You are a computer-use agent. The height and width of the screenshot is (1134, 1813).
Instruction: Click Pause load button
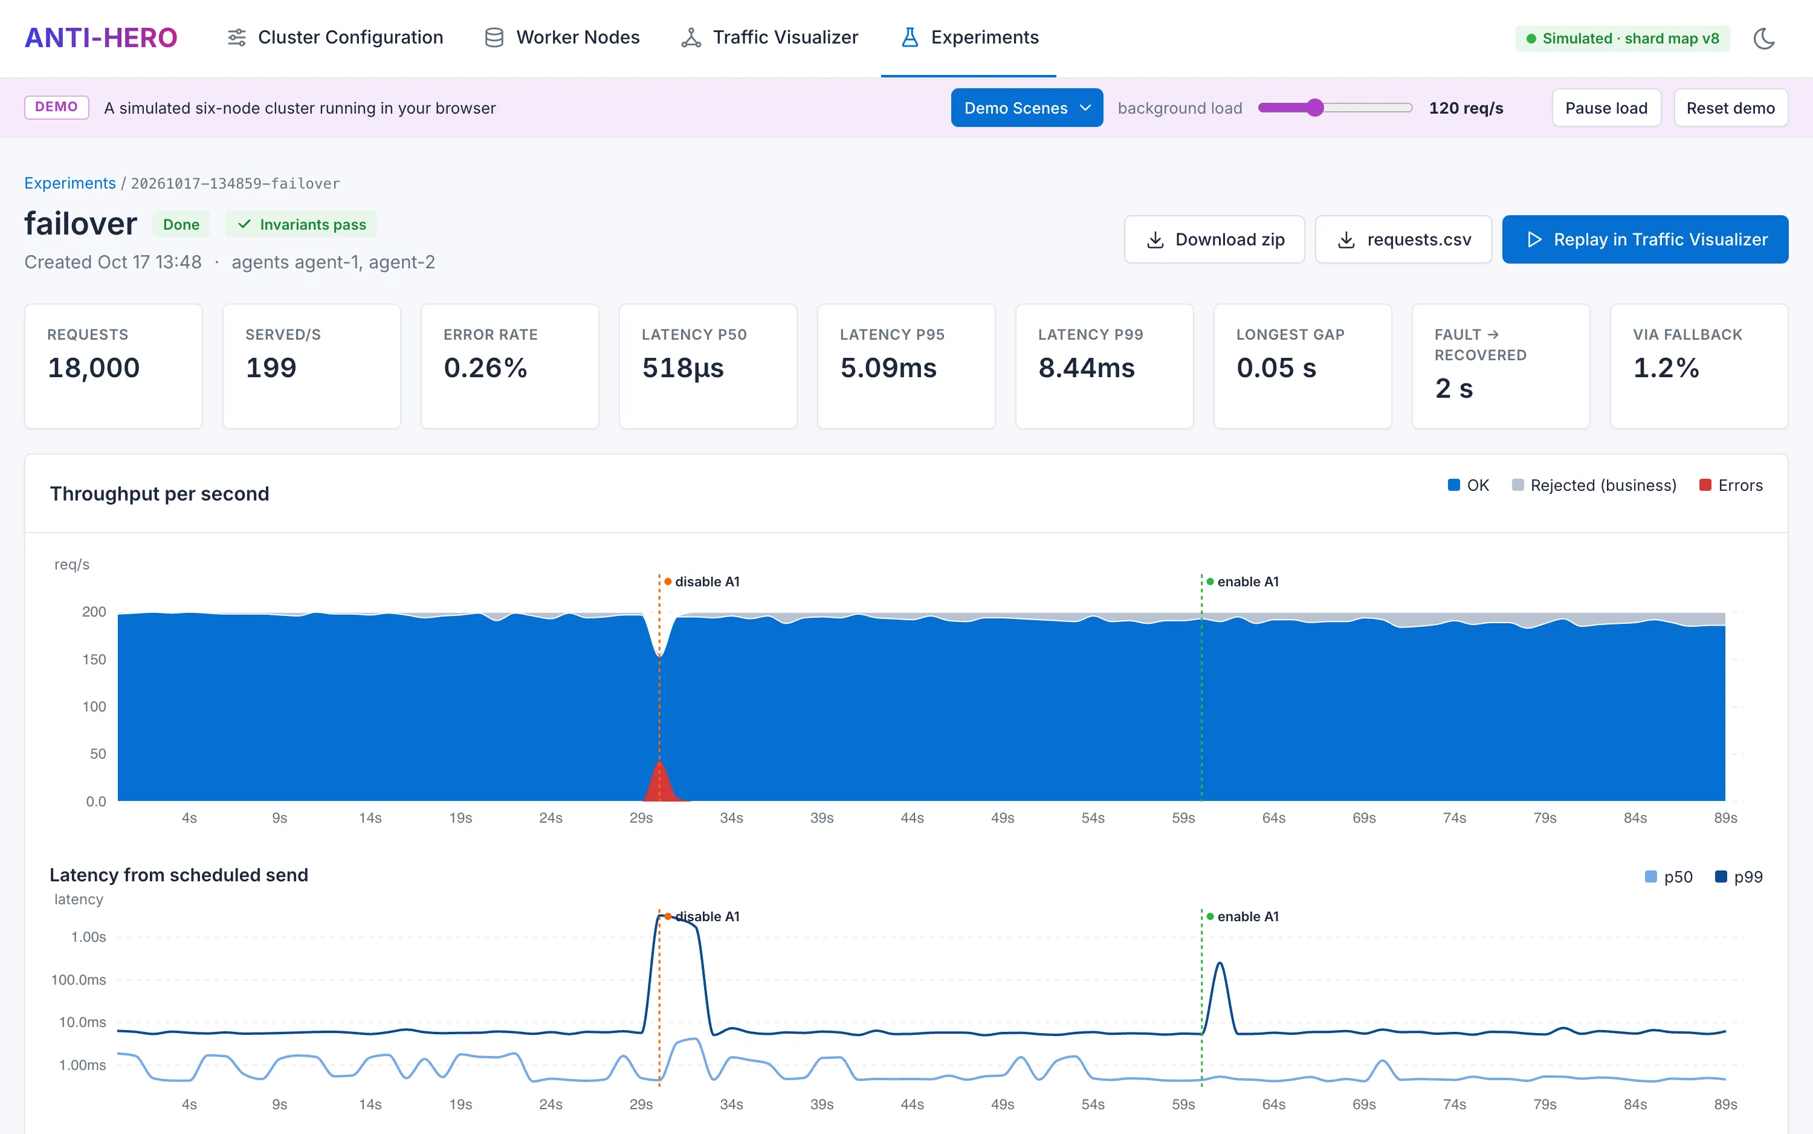pos(1606,108)
